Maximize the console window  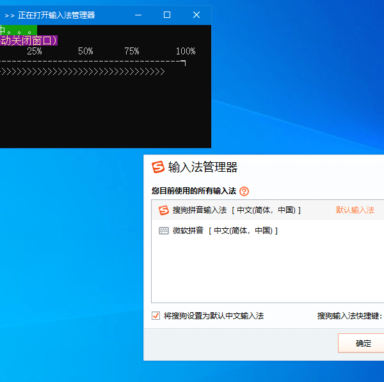coord(166,15)
